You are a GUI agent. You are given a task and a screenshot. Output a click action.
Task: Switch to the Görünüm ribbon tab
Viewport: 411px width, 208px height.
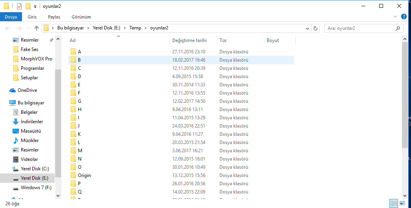tap(81, 17)
